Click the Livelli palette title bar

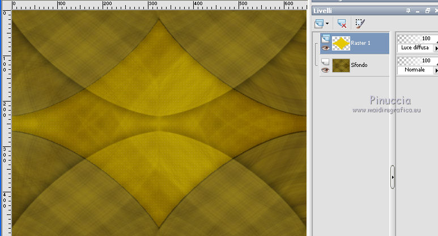[375, 11]
